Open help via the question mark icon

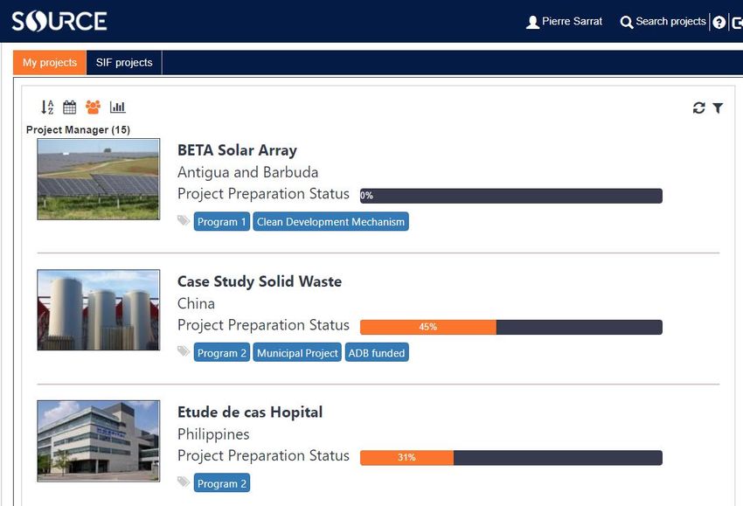(719, 22)
